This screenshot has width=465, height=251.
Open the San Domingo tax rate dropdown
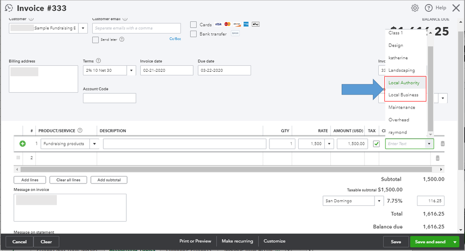point(379,201)
